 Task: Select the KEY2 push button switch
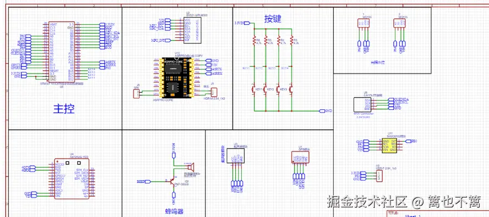[265, 89]
